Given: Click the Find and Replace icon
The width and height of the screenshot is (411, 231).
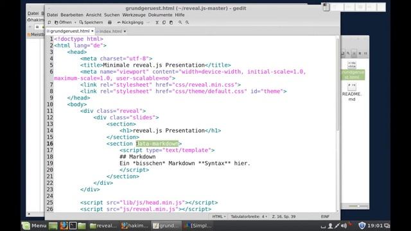Looking at the screenshot, I should 187,23.
